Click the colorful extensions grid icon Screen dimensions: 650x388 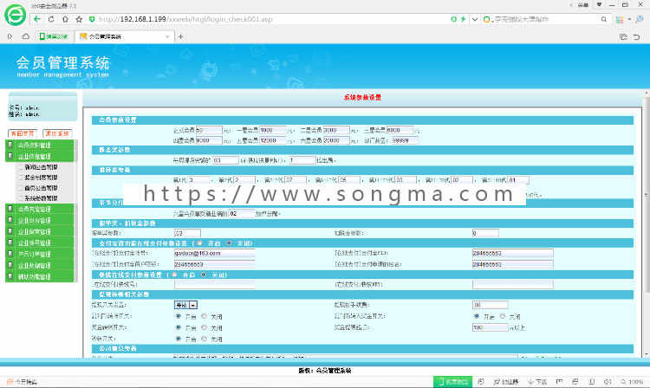620,19
